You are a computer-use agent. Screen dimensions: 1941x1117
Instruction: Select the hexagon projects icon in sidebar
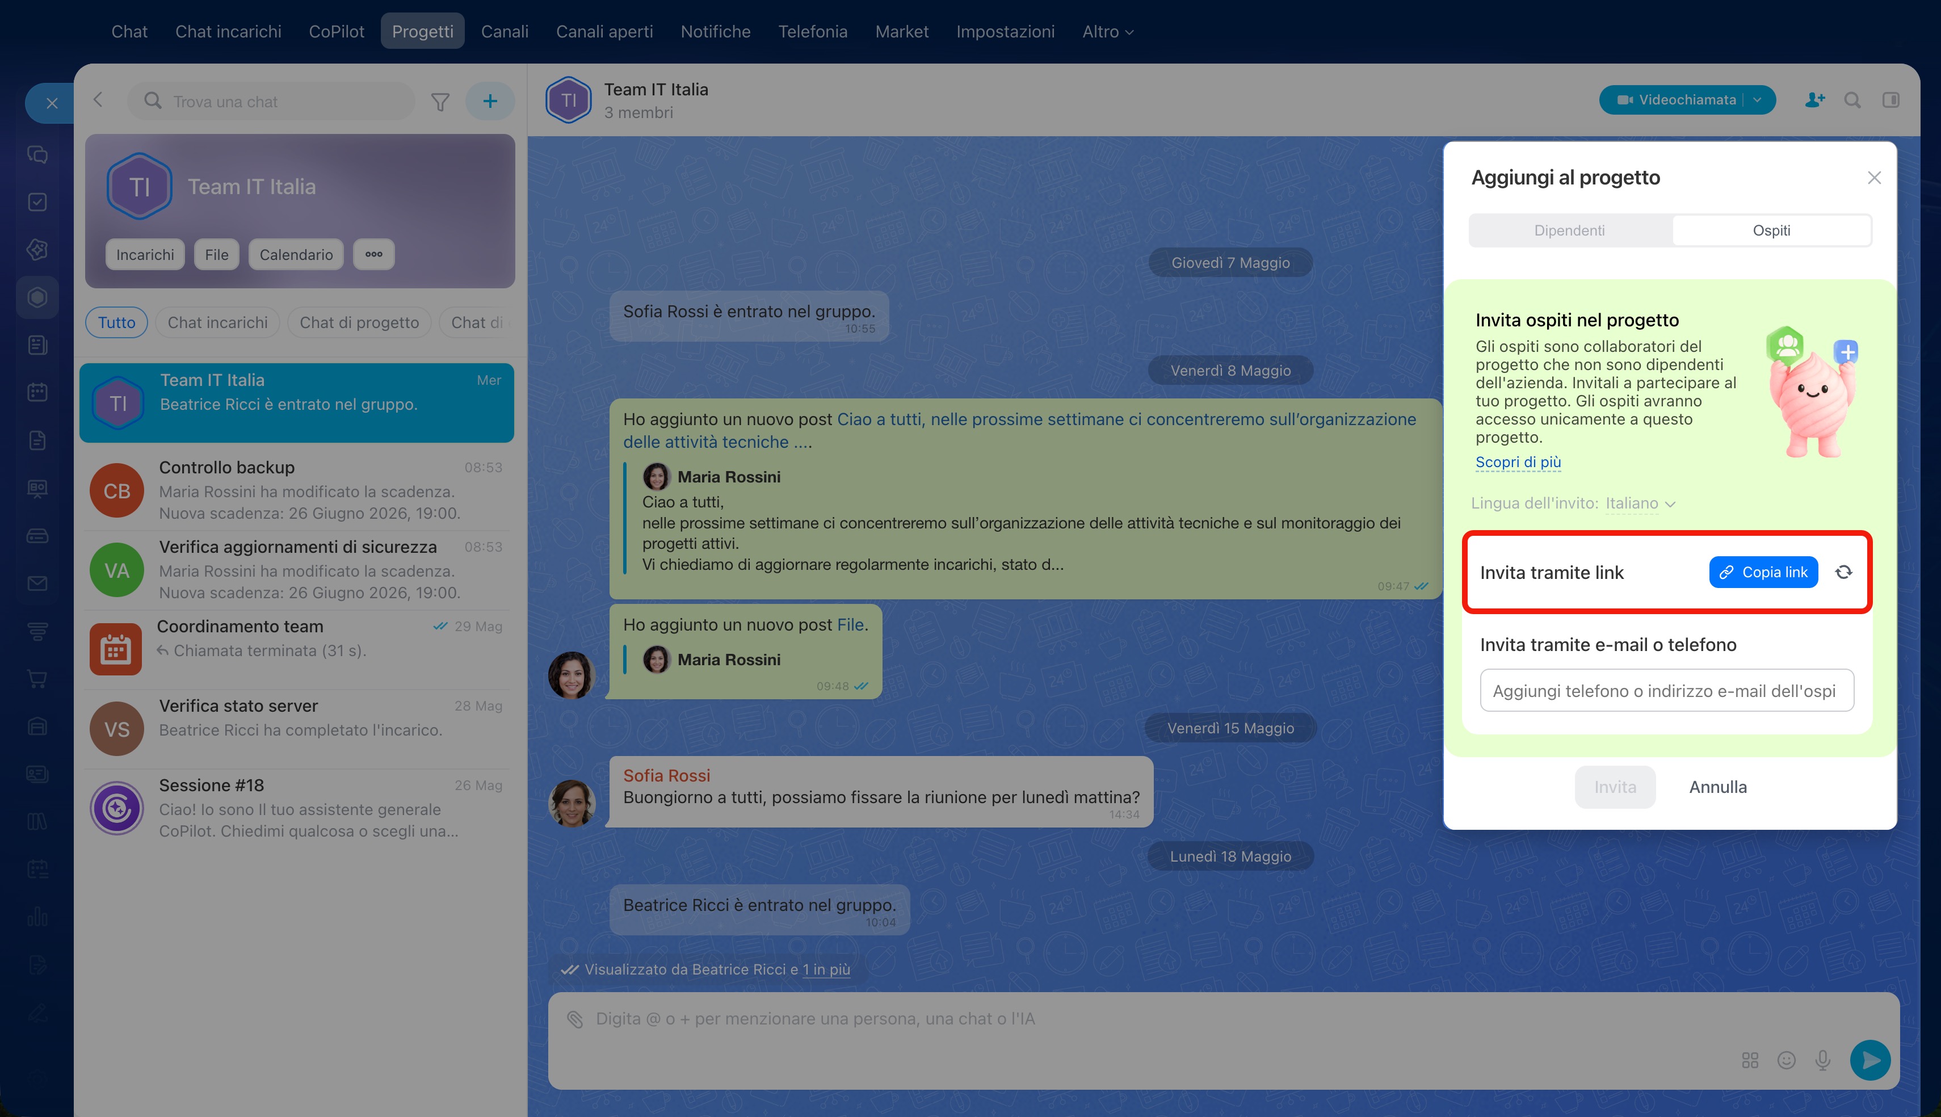37,297
